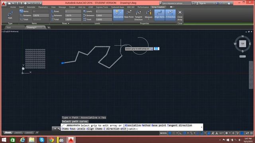
Task: Open workspace switching gear icon
Action: [x=227, y=133]
